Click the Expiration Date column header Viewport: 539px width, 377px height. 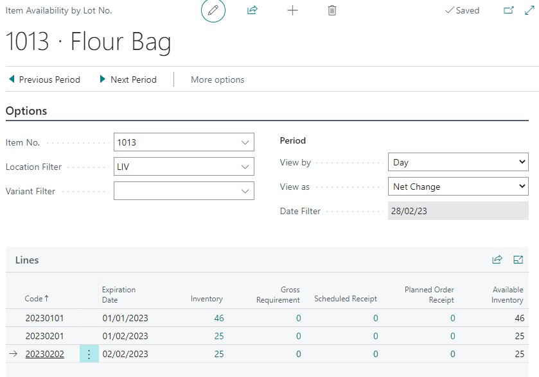coord(119,295)
